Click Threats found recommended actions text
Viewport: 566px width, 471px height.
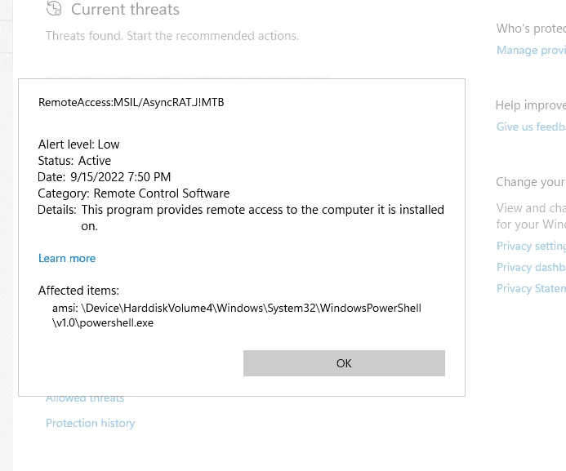(172, 36)
